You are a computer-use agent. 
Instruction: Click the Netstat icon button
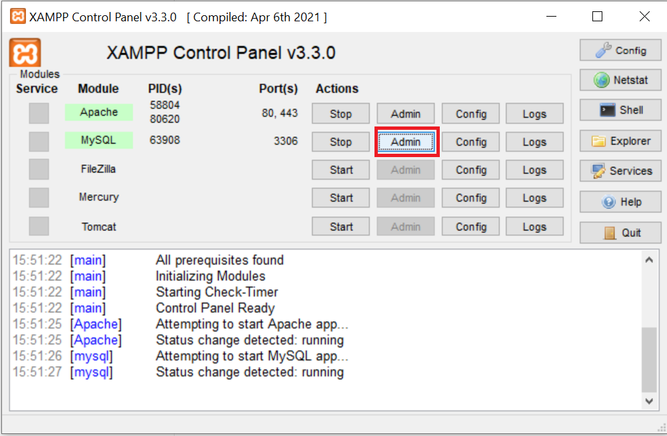(620, 80)
